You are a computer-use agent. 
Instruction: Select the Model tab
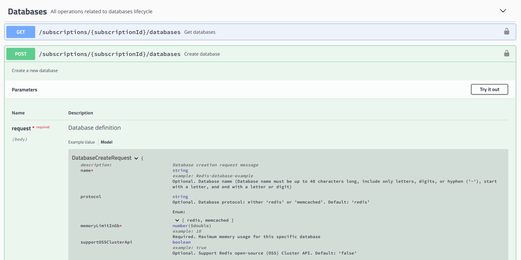pyautogui.click(x=106, y=142)
